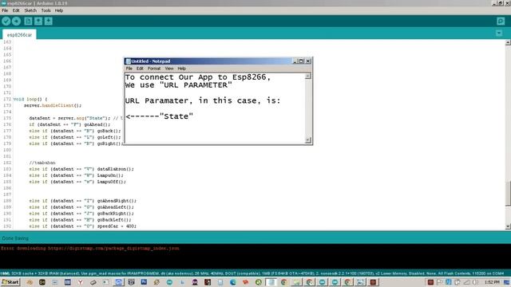This screenshot has width=511, height=287.
Task: Open Notepad's Format menu
Action: [154, 69]
